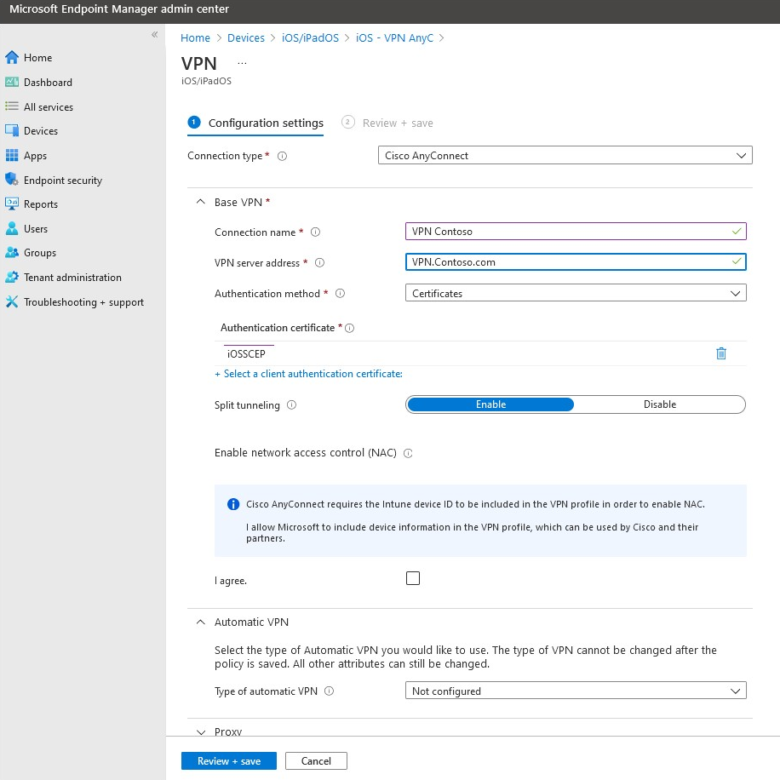Screen dimensions: 780x780
Task: Open Endpoint security from the sidebar
Action: click(13, 180)
